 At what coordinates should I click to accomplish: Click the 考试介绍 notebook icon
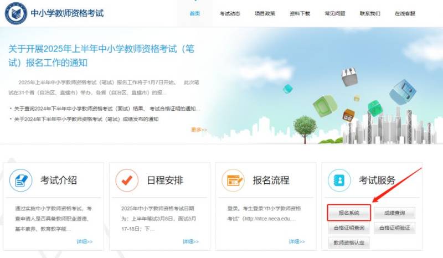[x=21, y=180]
